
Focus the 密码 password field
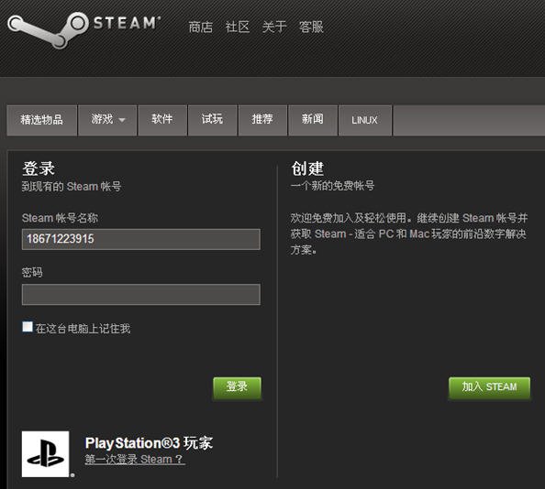tap(140, 295)
